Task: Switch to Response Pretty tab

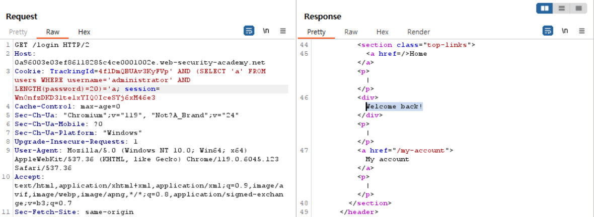Action: click(x=316, y=32)
